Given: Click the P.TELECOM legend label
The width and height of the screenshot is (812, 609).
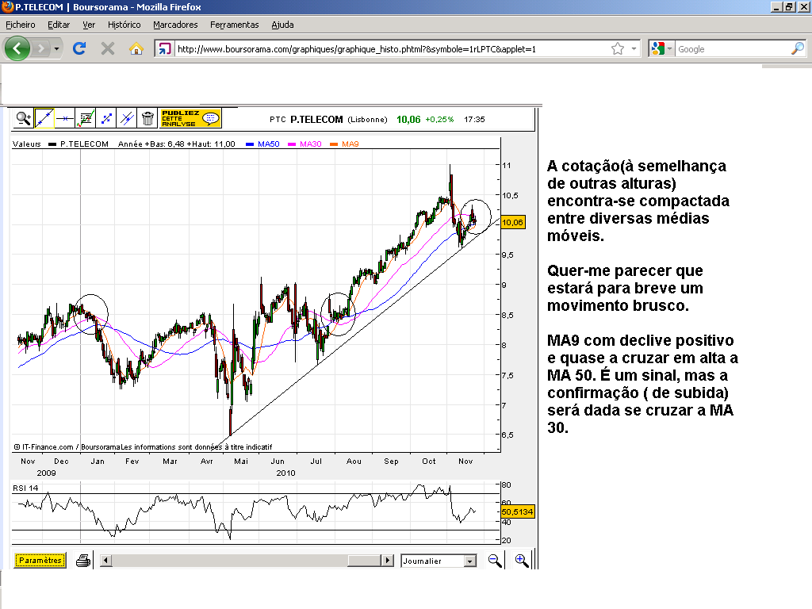Looking at the screenshot, I should [84, 144].
